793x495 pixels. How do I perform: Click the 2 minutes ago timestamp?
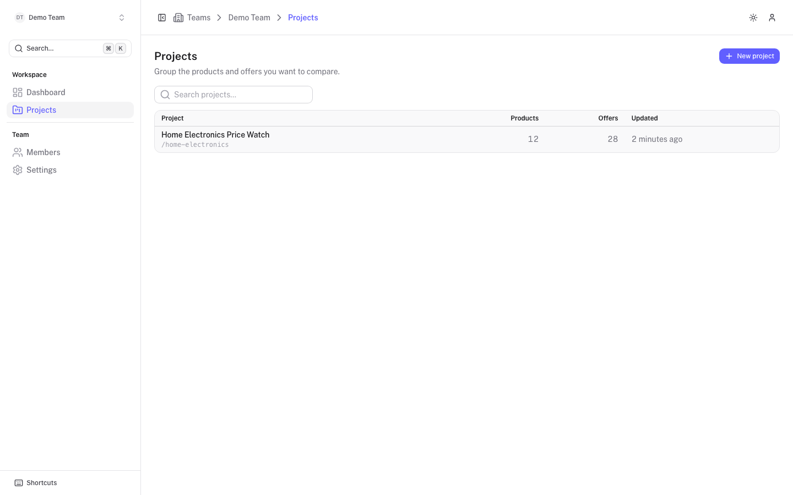(657, 139)
